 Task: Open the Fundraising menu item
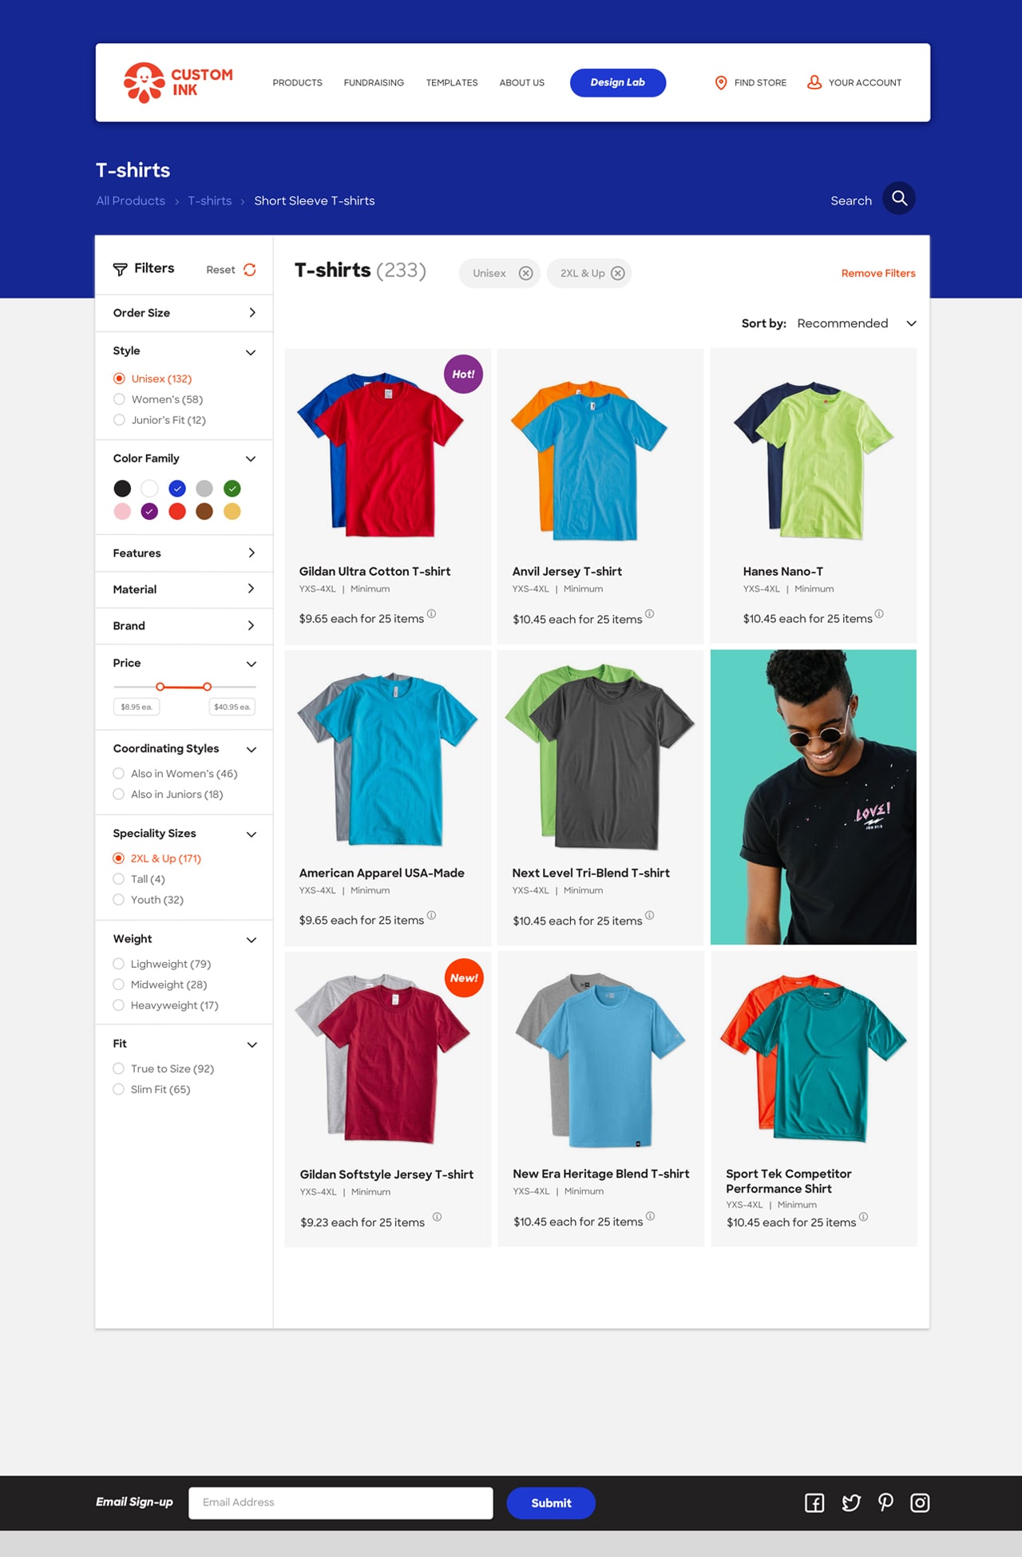click(x=374, y=83)
